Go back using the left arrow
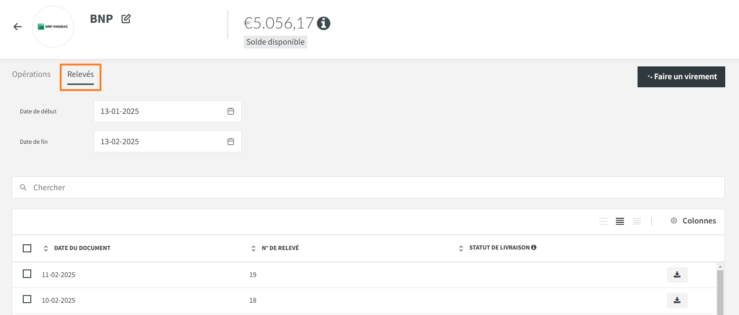The width and height of the screenshot is (739, 315). (x=18, y=27)
